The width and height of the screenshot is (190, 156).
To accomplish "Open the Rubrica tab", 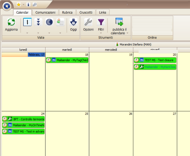I will (x=67, y=12).
